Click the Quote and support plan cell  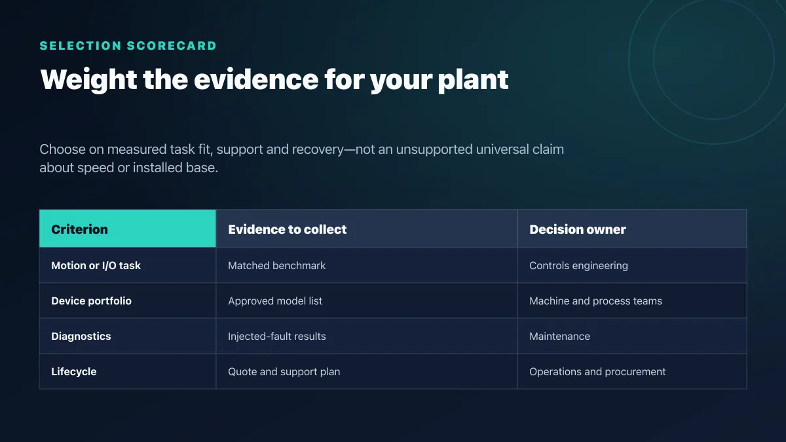coord(367,371)
